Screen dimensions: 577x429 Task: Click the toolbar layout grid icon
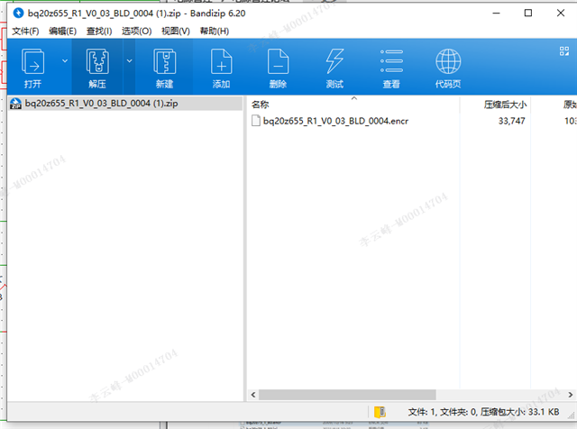point(564,51)
